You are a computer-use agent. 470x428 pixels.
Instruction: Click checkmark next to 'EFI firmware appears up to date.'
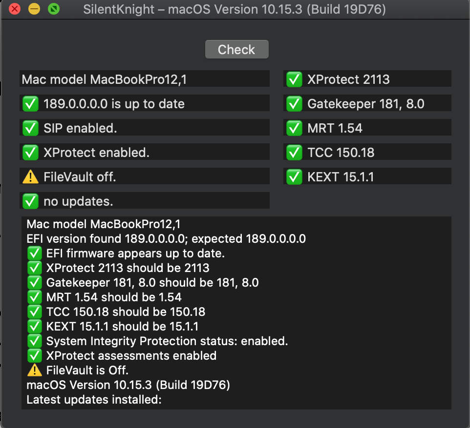click(x=35, y=253)
